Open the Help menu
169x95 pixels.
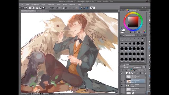(79, 4)
